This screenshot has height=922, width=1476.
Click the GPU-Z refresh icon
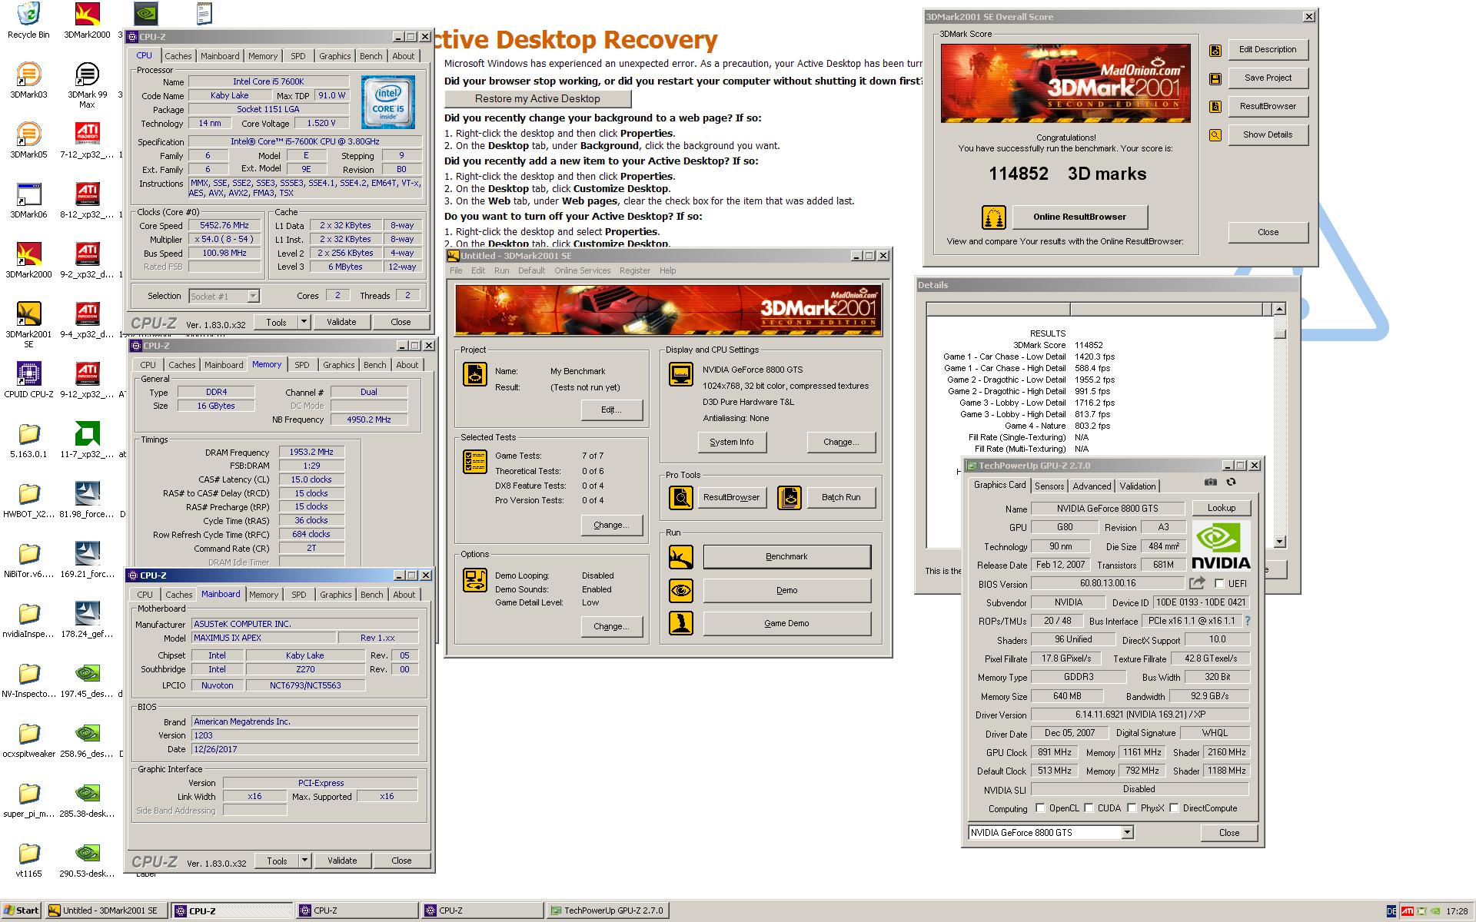[x=1231, y=483]
